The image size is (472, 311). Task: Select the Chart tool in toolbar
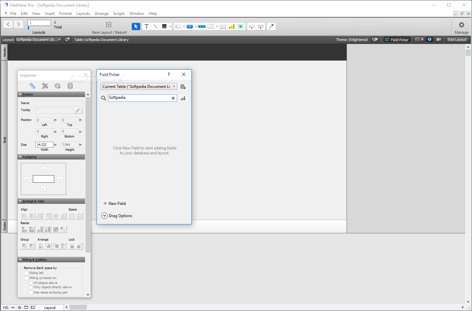click(232, 26)
